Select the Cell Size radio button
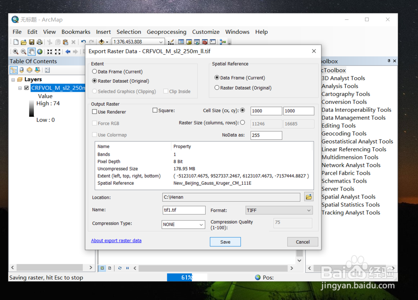 coord(242,110)
